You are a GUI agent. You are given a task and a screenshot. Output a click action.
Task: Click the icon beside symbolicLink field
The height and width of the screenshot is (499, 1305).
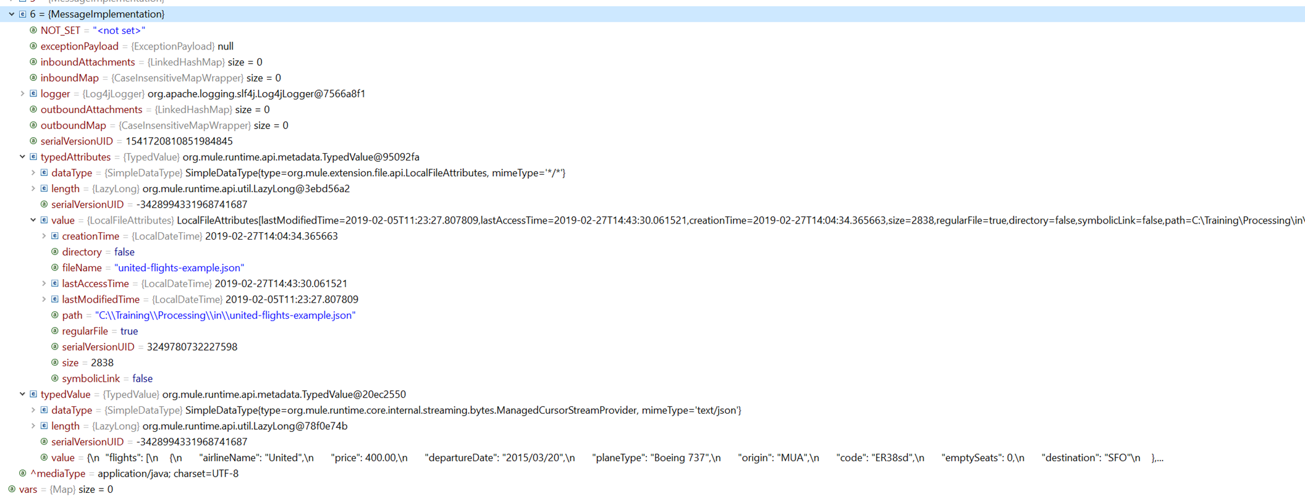pyautogui.click(x=55, y=379)
